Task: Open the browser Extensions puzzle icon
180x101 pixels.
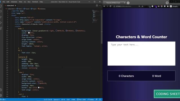Action: click(x=168, y=6)
